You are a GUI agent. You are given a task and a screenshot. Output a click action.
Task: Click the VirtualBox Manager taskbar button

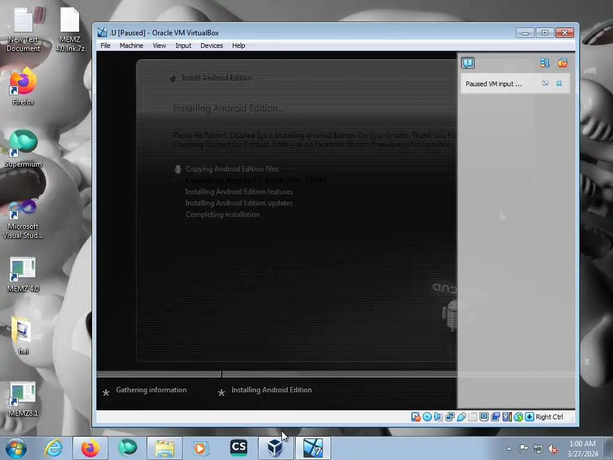click(x=275, y=448)
